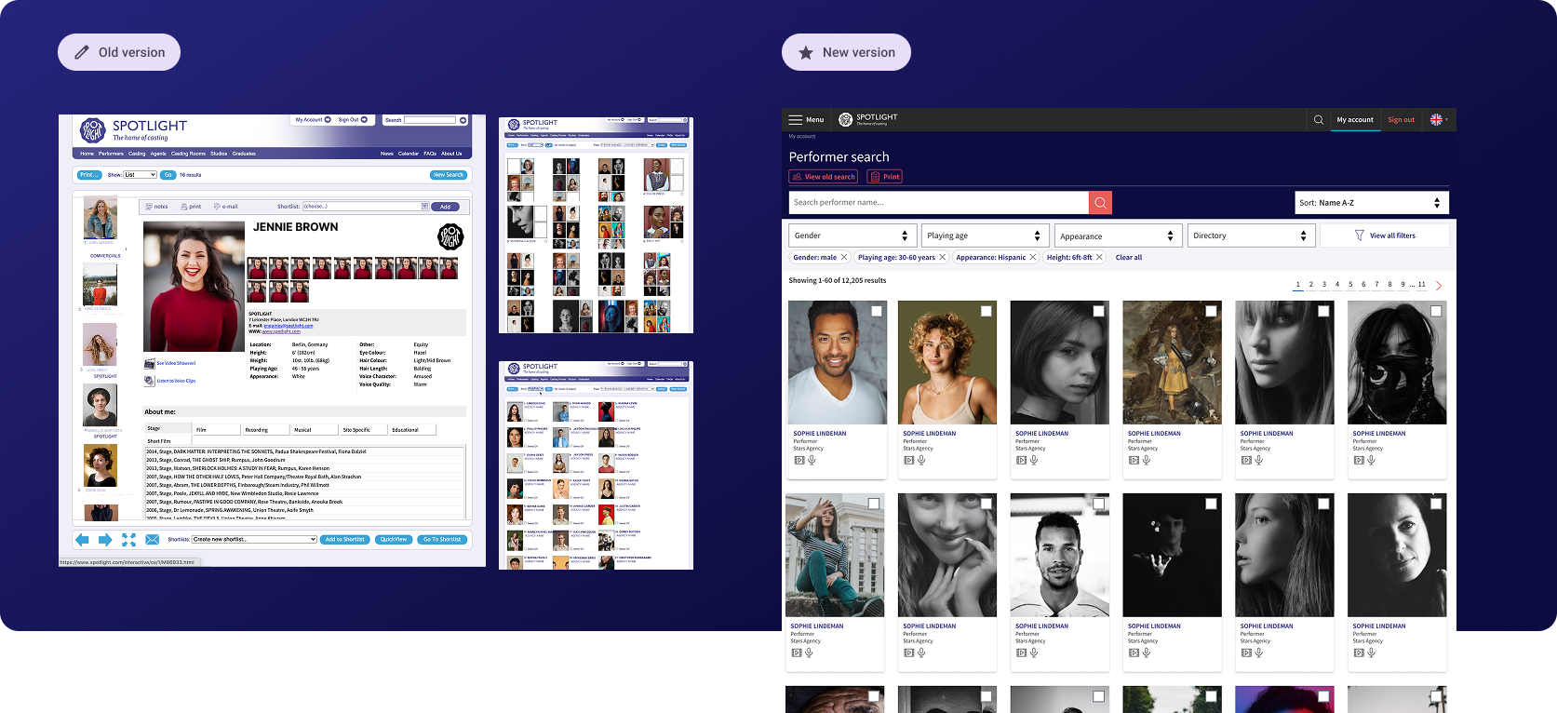Open Performers in old navigation bar
The width and height of the screenshot is (1557, 713).
pyautogui.click(x=111, y=154)
